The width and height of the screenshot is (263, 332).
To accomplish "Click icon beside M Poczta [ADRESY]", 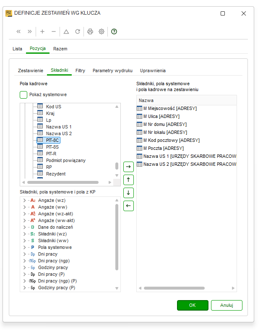I will (139, 148).
